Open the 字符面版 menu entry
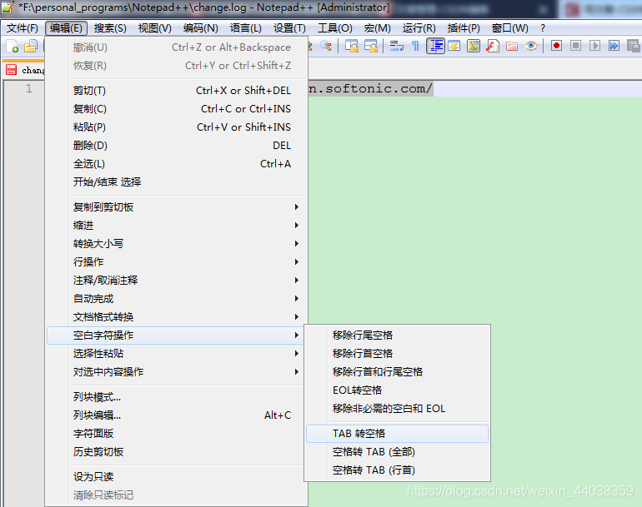This screenshot has height=507, width=642. [177, 434]
